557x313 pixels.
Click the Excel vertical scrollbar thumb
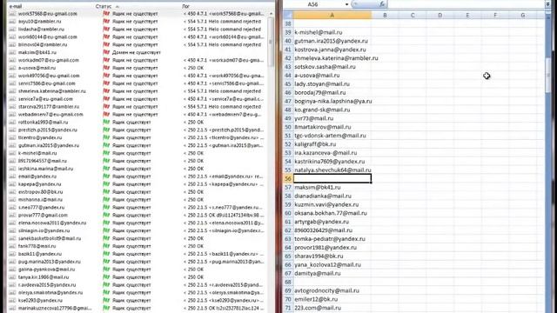[x=548, y=75]
